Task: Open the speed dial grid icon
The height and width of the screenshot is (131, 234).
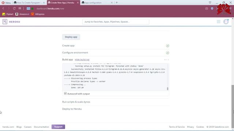Action: click(20, 8)
